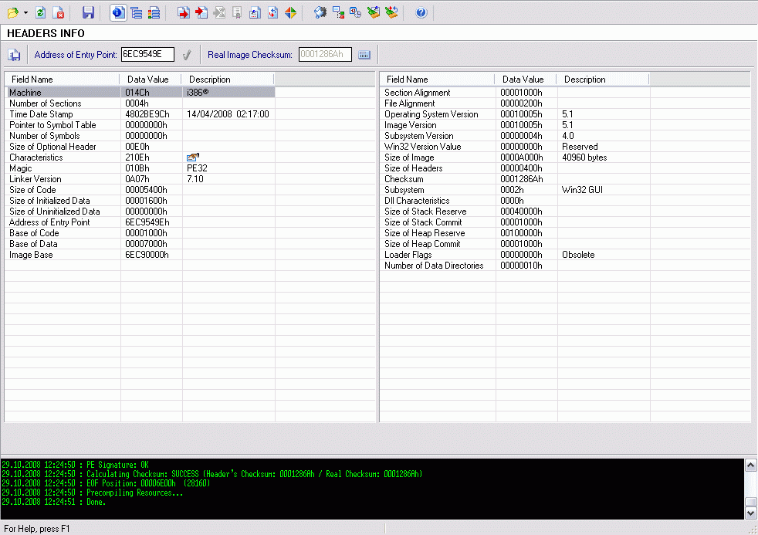
Task: Click the close file icon with red X
Action: coord(59,13)
